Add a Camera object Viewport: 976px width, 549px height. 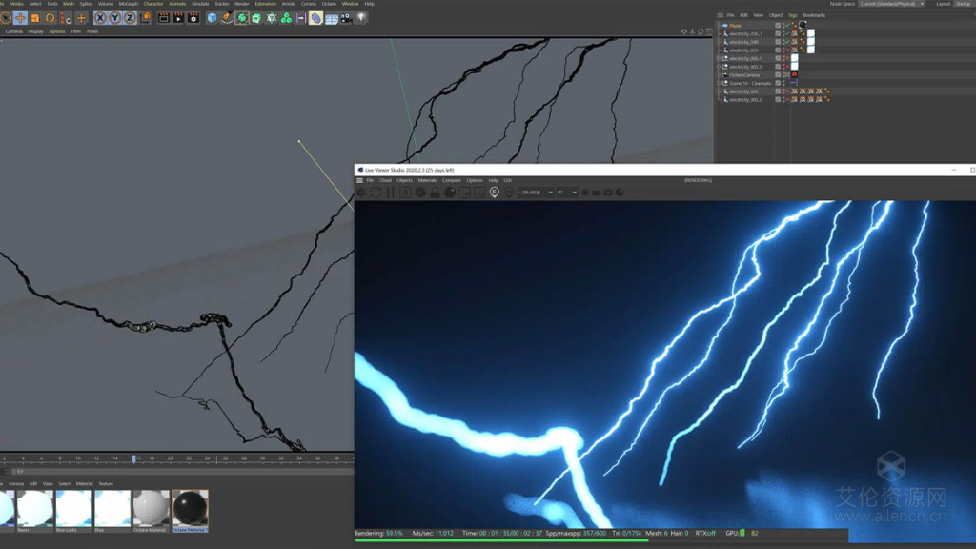[x=346, y=18]
